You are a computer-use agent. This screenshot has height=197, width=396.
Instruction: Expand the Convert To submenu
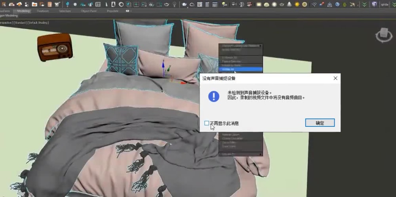[x=240, y=154]
